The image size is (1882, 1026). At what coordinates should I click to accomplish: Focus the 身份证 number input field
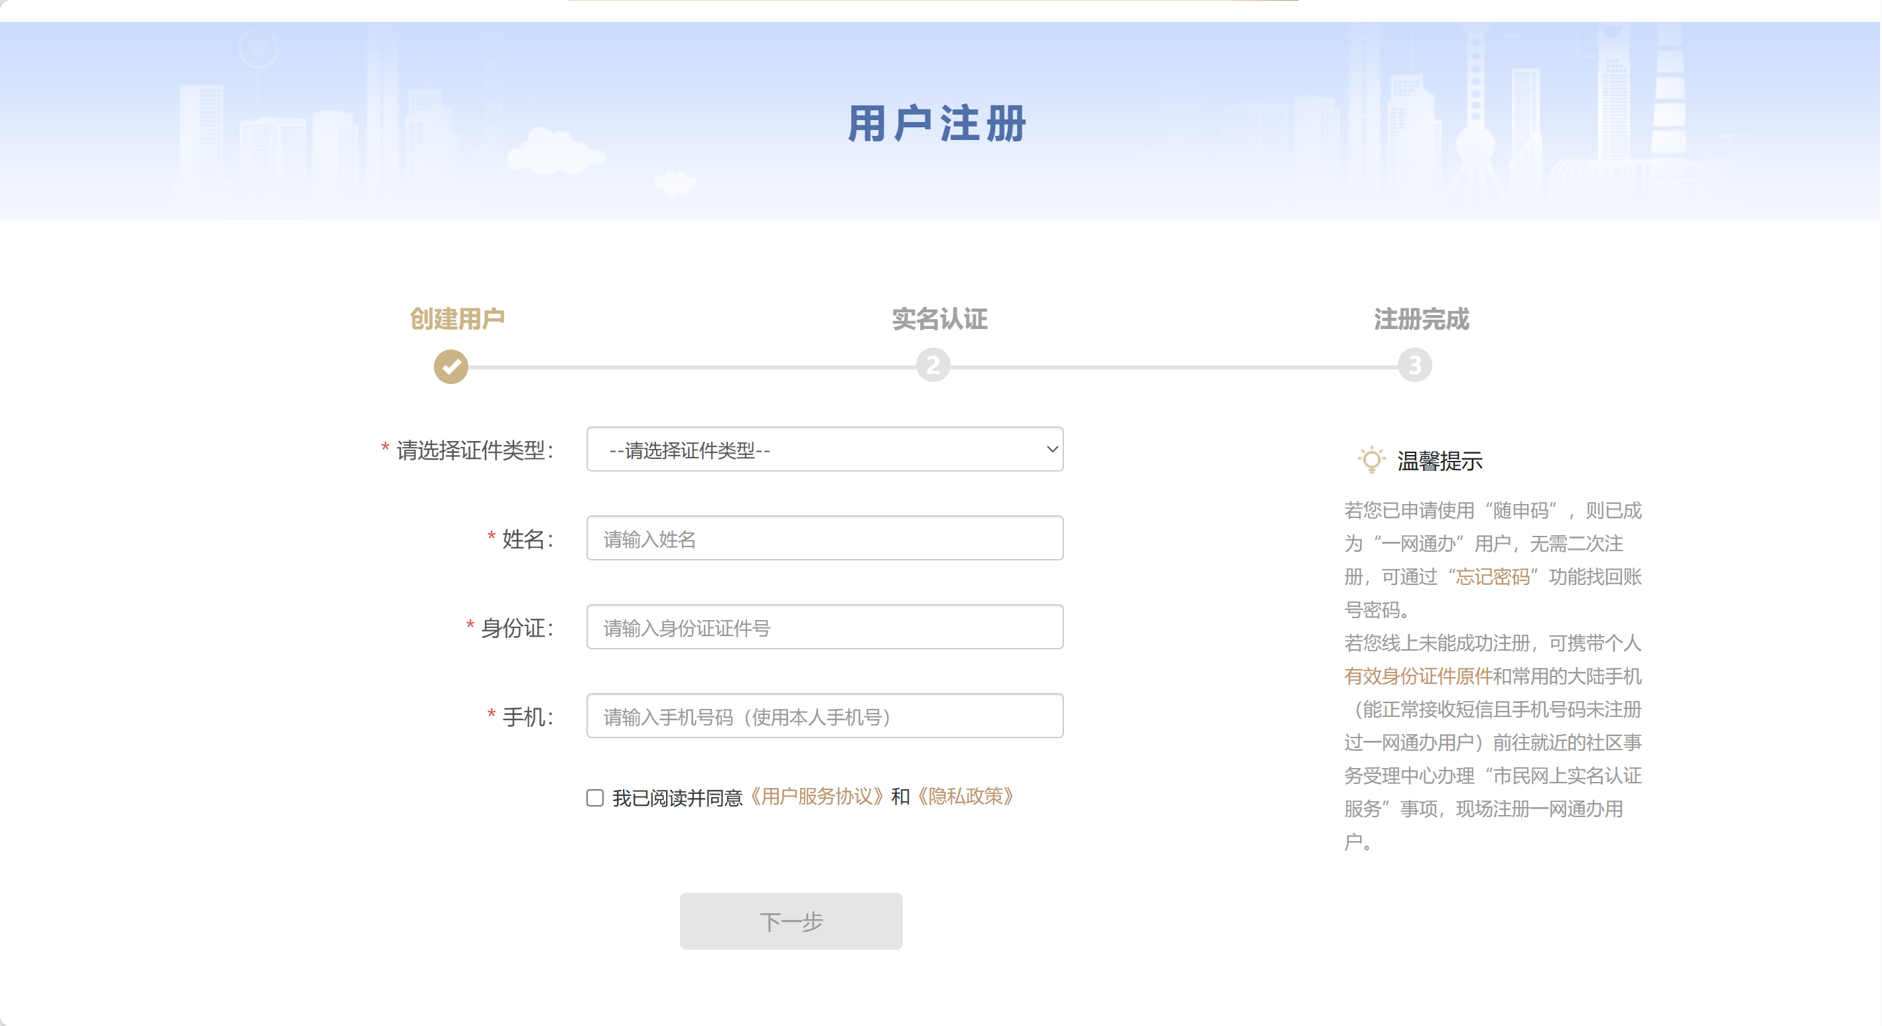824,627
